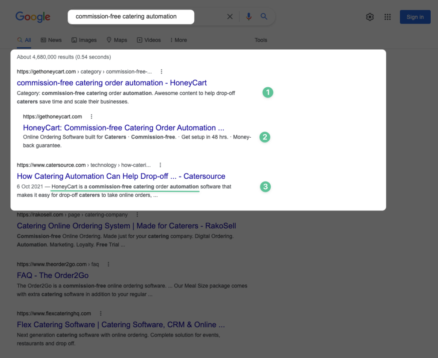
Task: Select the All results tab
Action: (24, 40)
